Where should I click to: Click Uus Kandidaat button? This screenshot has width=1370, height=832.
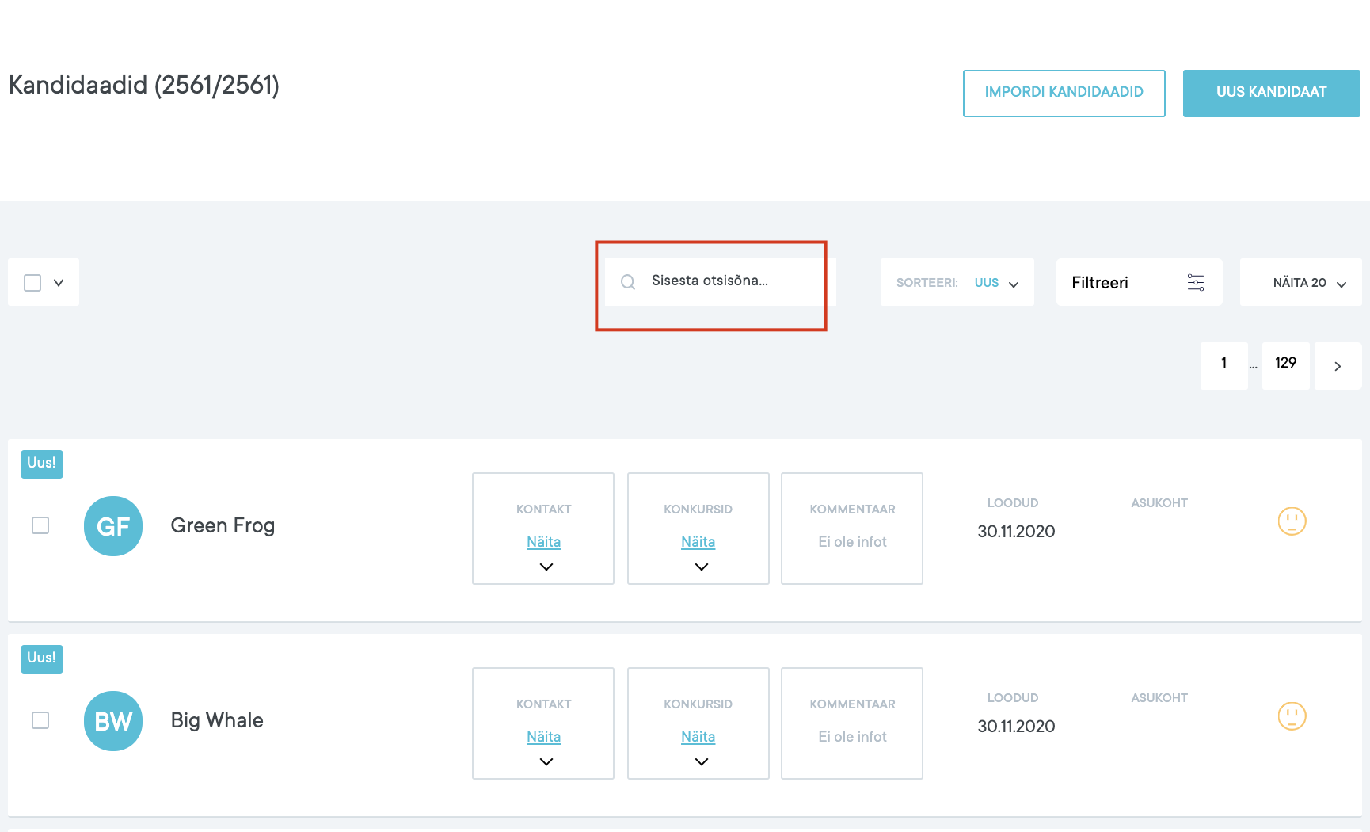click(x=1271, y=93)
